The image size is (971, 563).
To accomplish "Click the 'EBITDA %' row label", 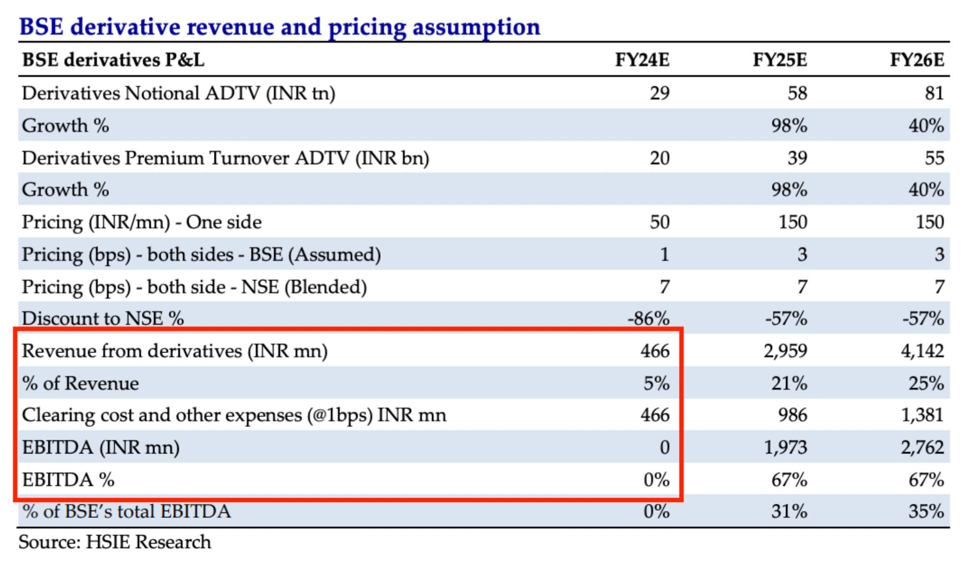I will click(x=68, y=479).
